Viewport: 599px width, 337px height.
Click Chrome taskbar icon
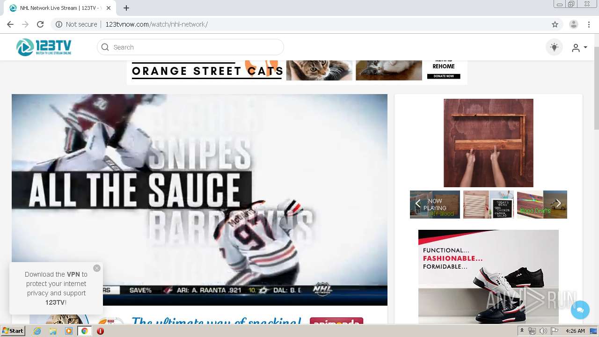(84, 331)
